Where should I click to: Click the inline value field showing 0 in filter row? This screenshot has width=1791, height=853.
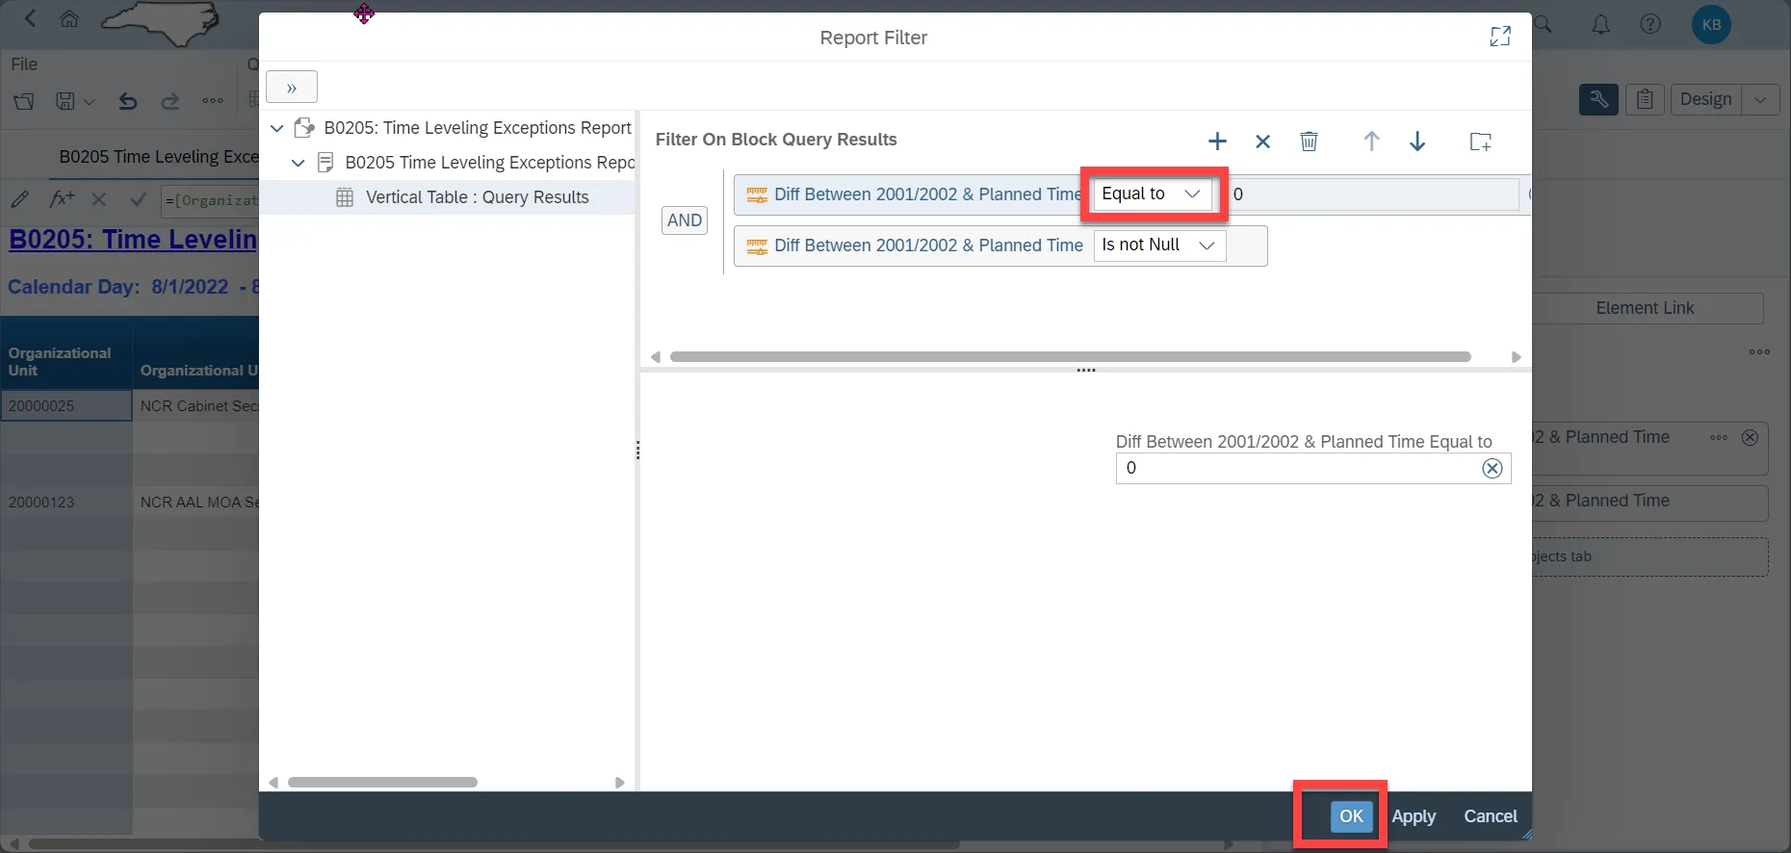click(1372, 194)
